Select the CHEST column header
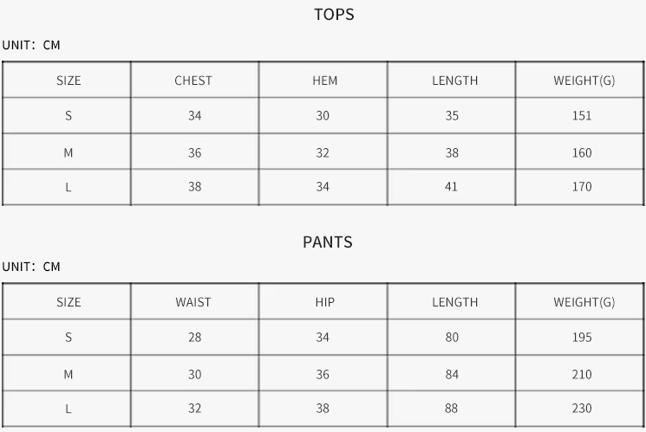The image size is (646, 432). pos(193,81)
